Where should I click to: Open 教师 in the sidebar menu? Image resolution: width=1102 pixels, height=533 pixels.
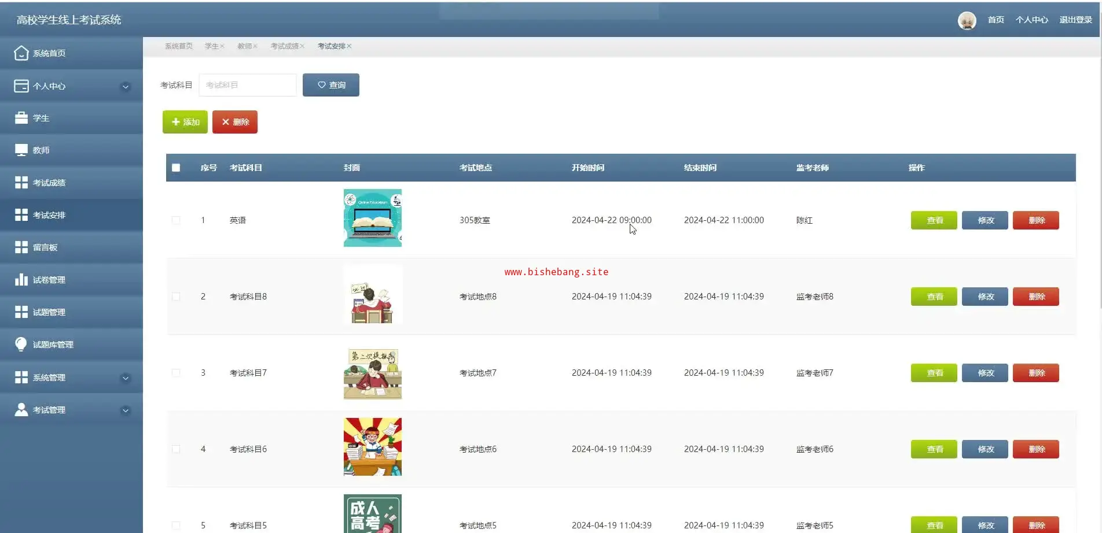[71, 150]
